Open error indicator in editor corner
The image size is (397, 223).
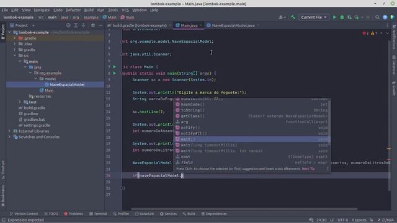tap(365, 33)
